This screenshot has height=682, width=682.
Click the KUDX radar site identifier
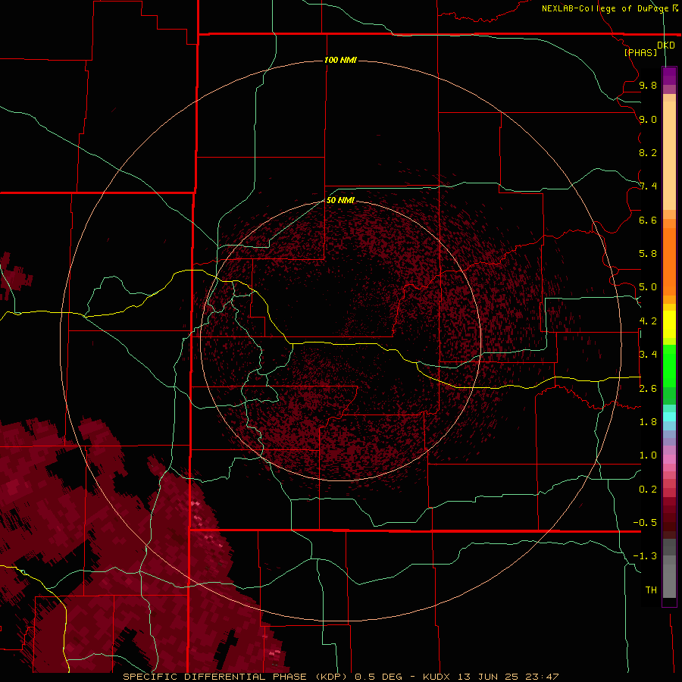click(437, 677)
